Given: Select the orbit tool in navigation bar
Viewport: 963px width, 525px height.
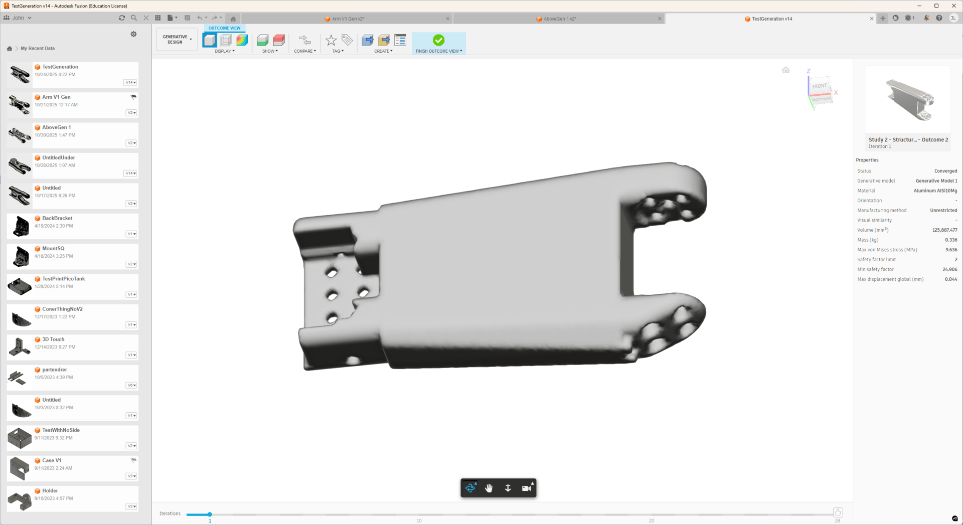Looking at the screenshot, I should point(470,488).
